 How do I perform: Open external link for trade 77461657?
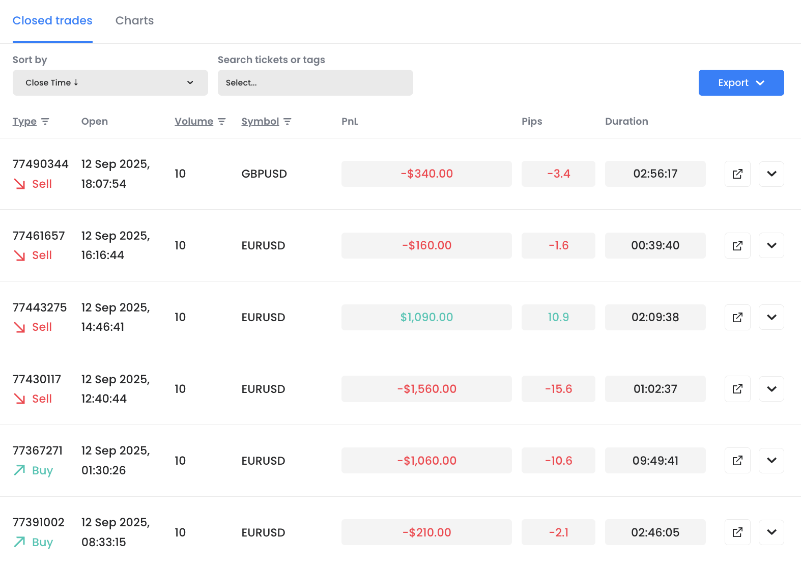(737, 246)
